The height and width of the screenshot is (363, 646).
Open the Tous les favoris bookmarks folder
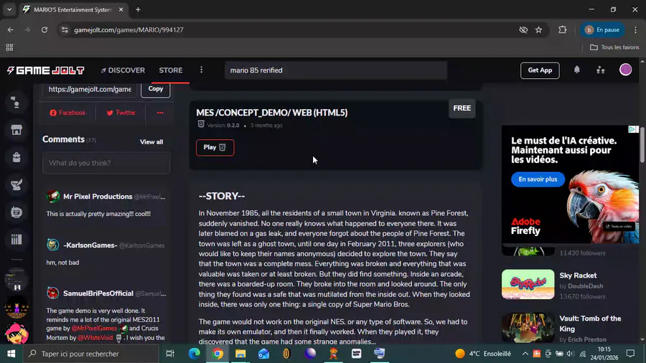[614, 47]
